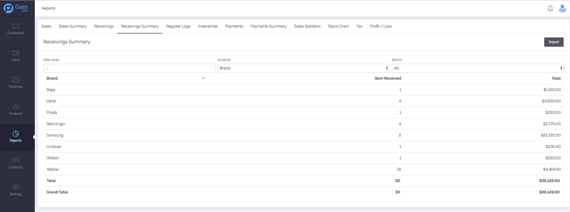Open Products section in the sidebar

[x=16, y=107]
